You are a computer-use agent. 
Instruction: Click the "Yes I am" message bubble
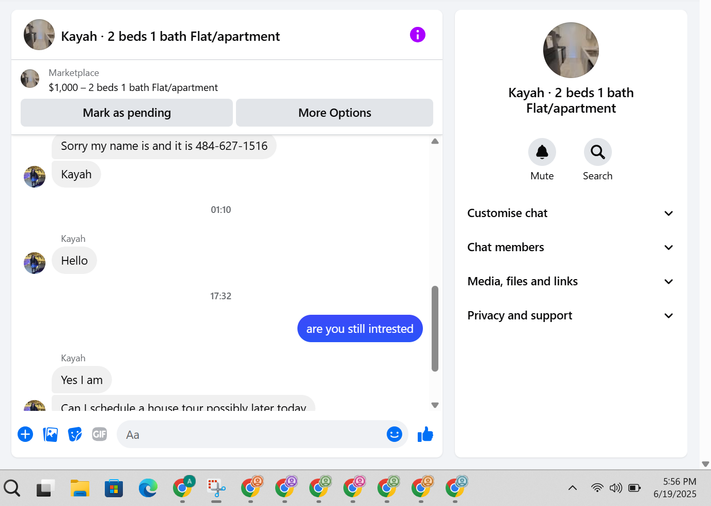(x=82, y=380)
